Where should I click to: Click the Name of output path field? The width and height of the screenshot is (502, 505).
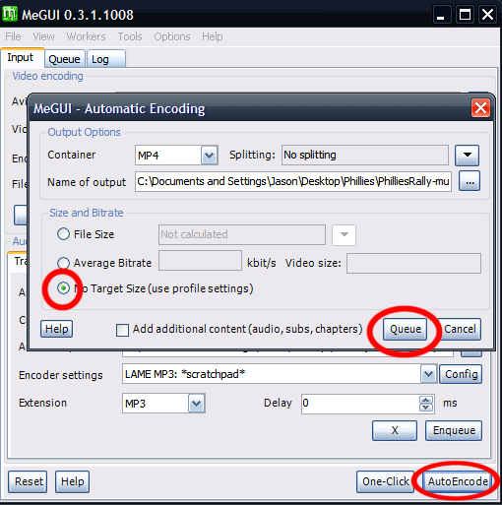tap(293, 181)
